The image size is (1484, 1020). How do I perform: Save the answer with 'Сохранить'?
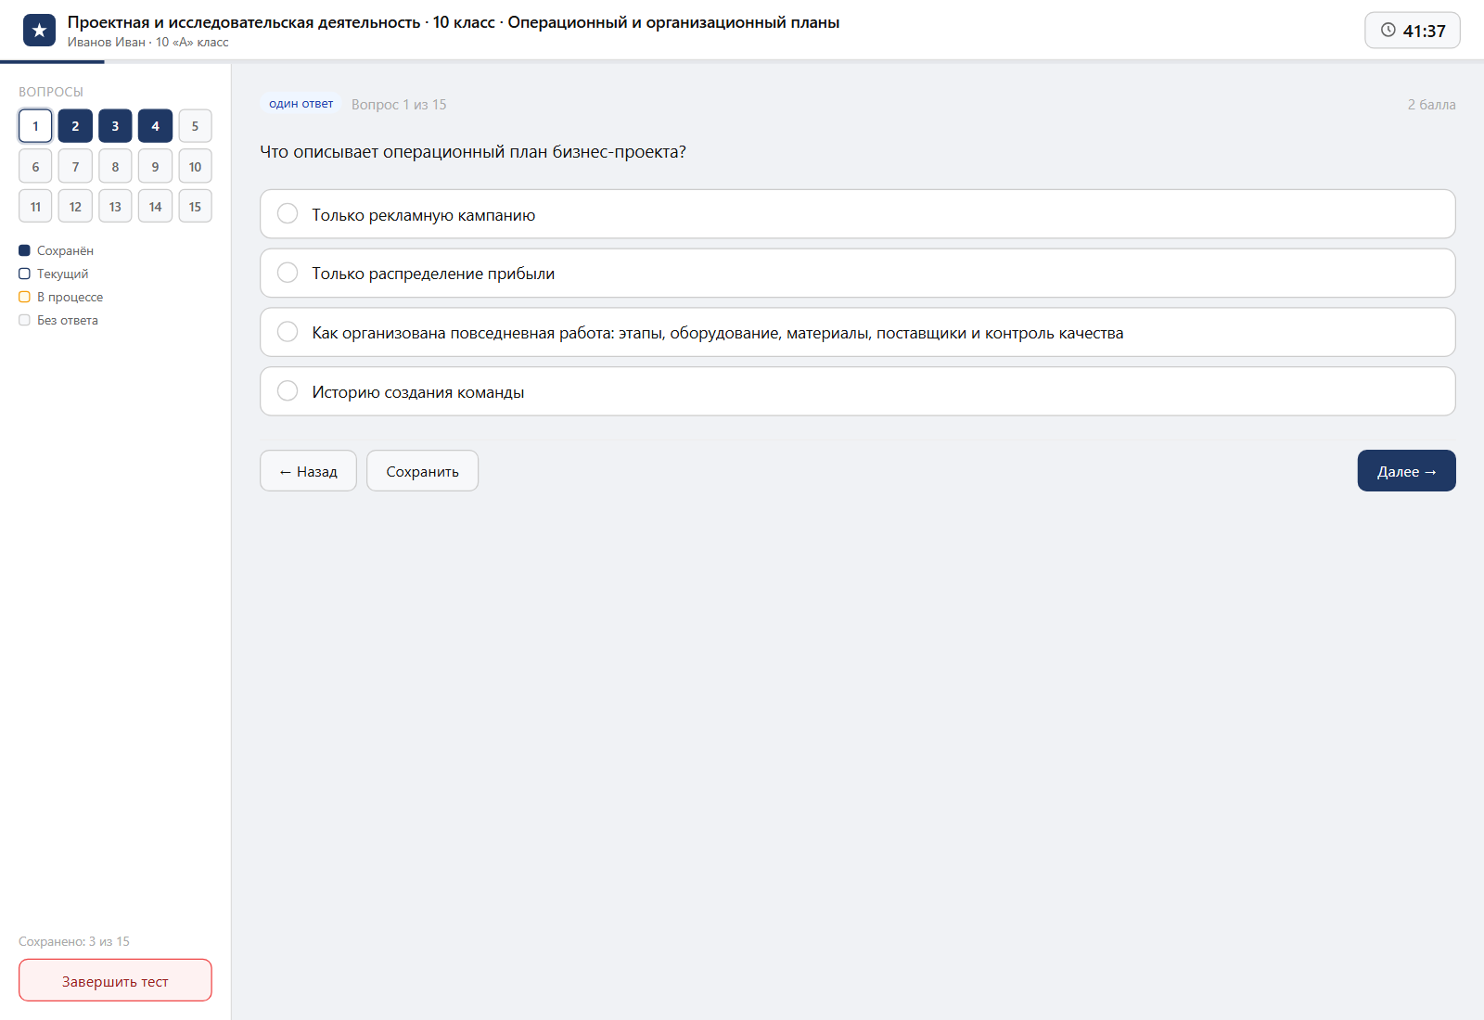[x=422, y=471]
